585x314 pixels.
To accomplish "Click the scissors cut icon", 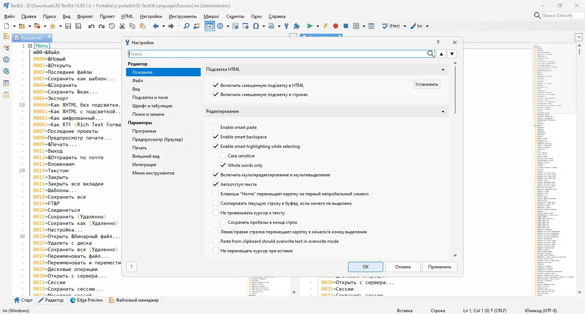I will pyautogui.click(x=122, y=26).
